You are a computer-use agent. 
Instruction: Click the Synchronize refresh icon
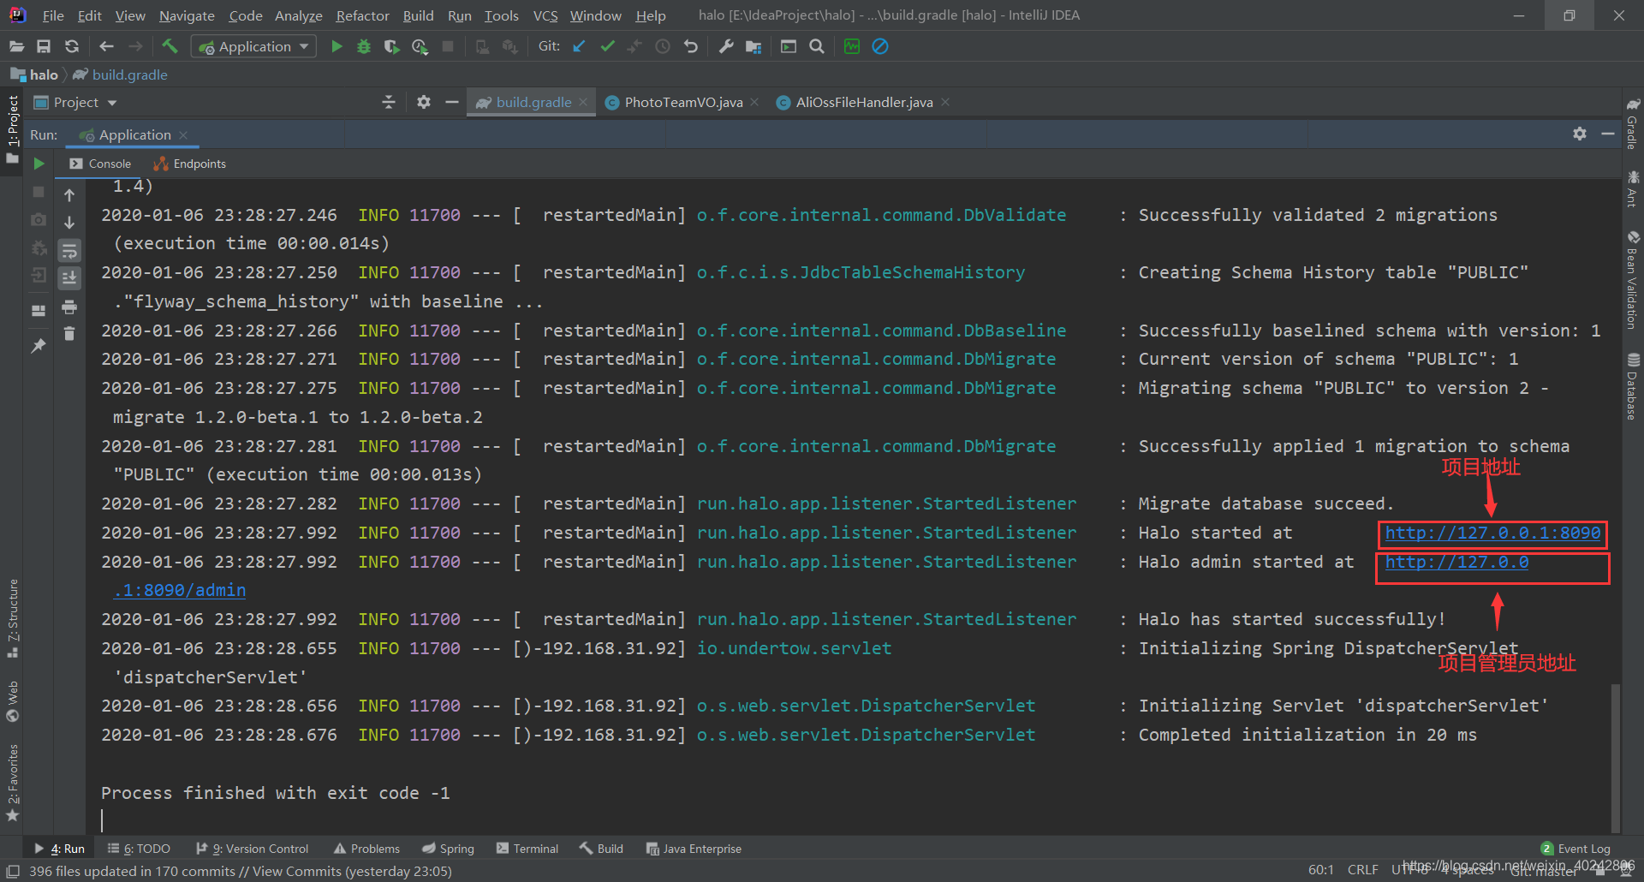(72, 46)
